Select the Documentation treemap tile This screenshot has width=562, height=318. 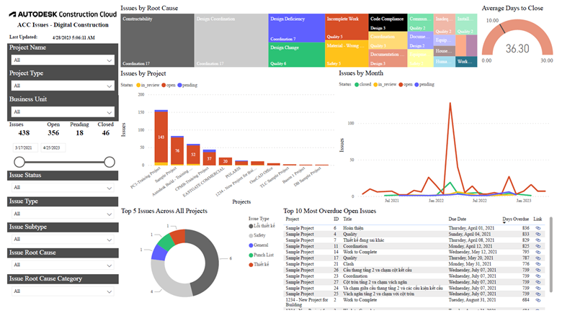388,59
